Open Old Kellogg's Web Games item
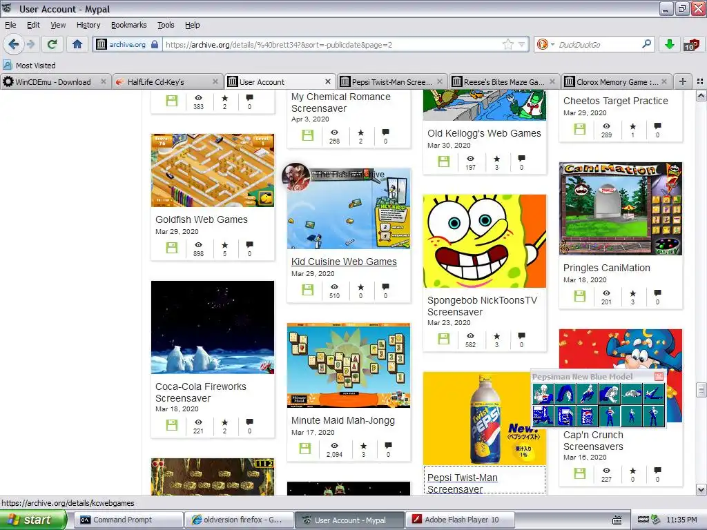 tap(484, 133)
